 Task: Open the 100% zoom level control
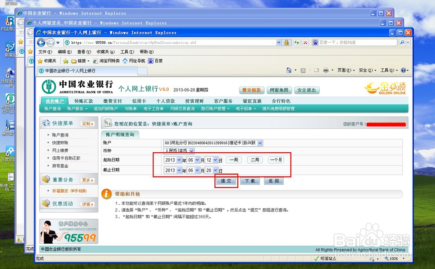tap(394, 259)
